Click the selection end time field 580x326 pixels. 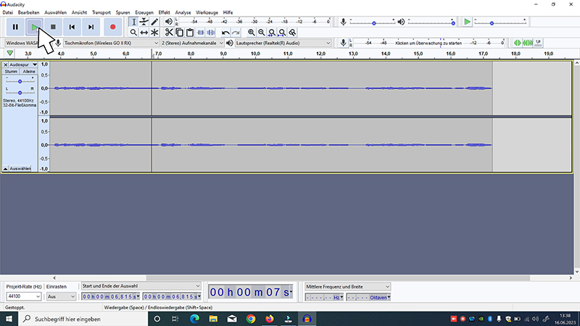172,296
